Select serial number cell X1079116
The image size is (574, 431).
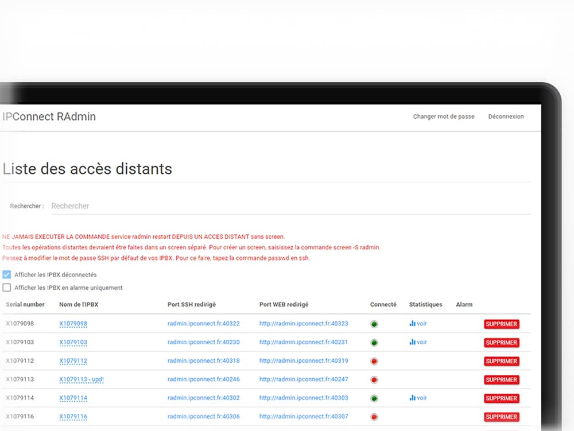point(20,416)
